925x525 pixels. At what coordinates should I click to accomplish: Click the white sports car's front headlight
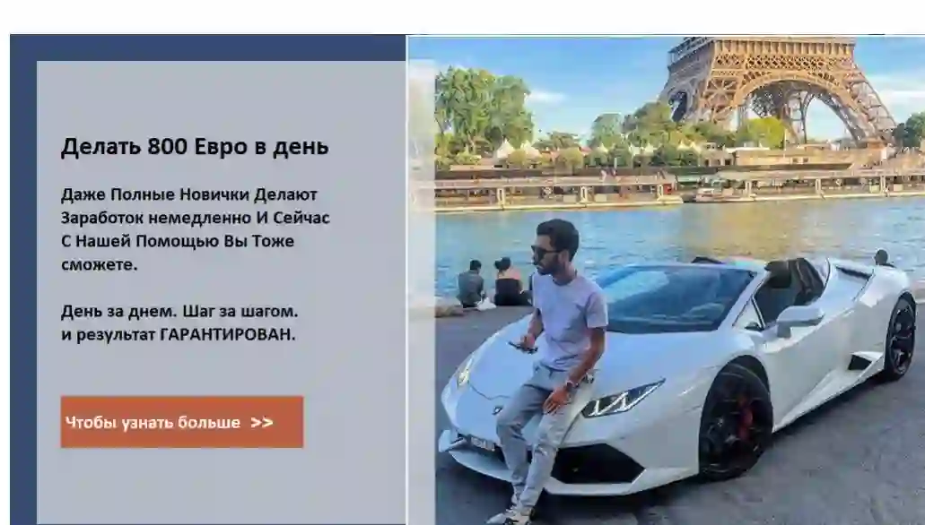pyautogui.click(x=621, y=400)
